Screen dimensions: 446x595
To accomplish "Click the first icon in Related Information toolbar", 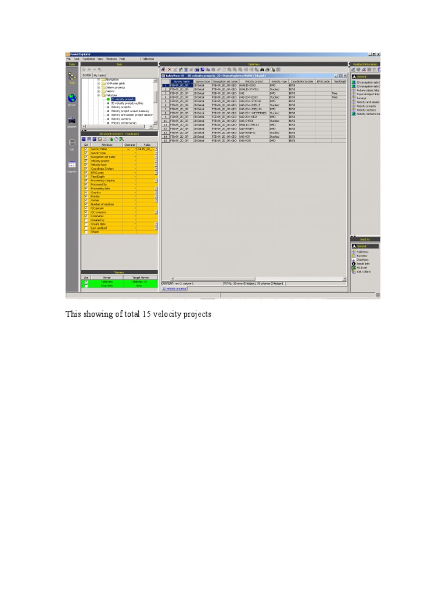I will pyautogui.click(x=353, y=70).
